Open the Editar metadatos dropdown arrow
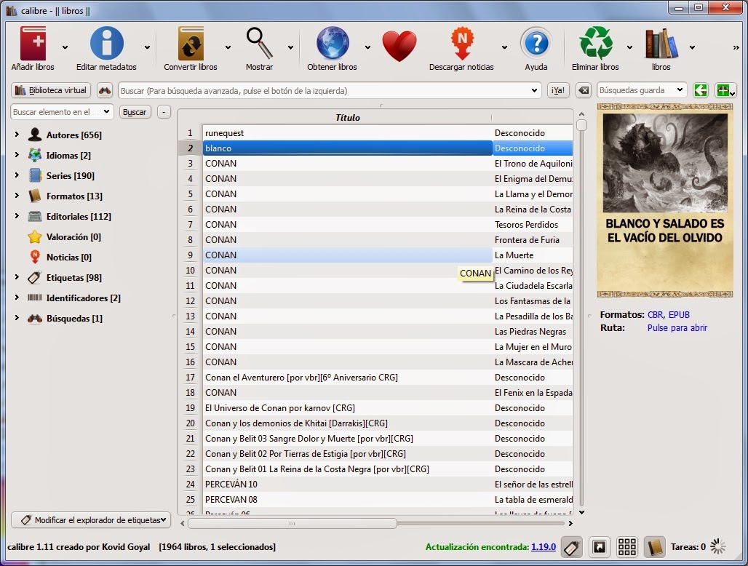Viewport: 748px width, 566px height. pyautogui.click(x=147, y=47)
